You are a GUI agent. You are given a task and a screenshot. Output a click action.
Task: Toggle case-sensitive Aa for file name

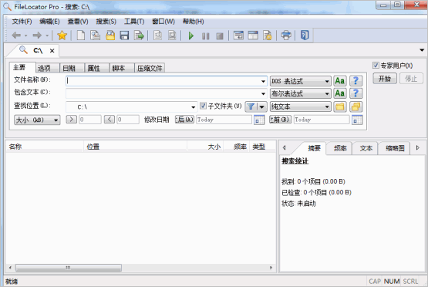340,81
